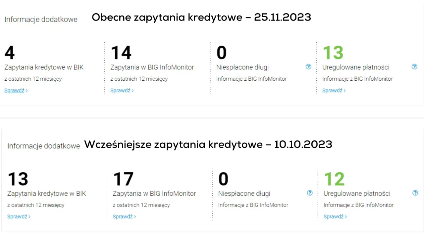424x238 pixels.
Task: Select the Informacje dodatkowe heading in top section
Action: [x=40, y=19]
